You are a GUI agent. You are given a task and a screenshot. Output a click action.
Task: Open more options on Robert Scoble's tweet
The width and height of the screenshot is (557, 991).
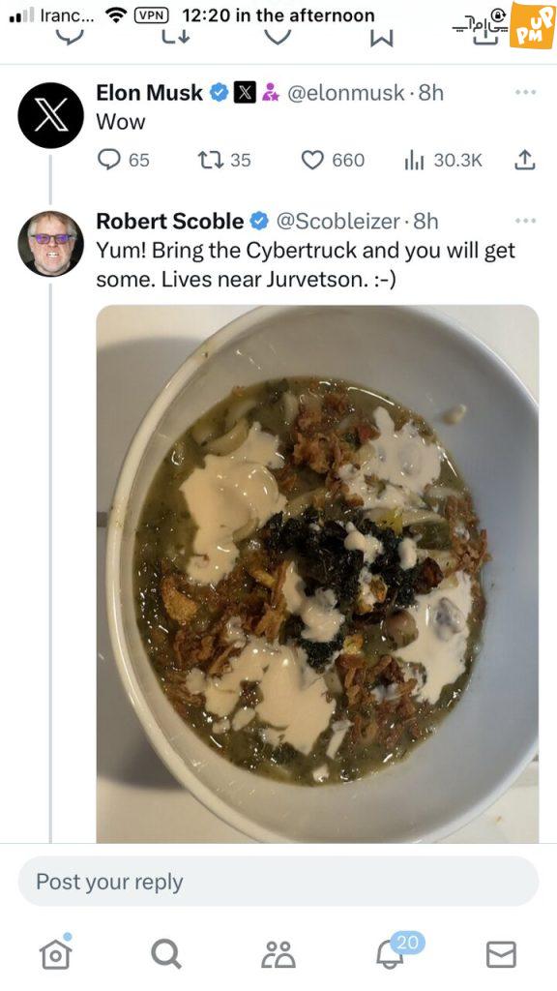tap(525, 221)
